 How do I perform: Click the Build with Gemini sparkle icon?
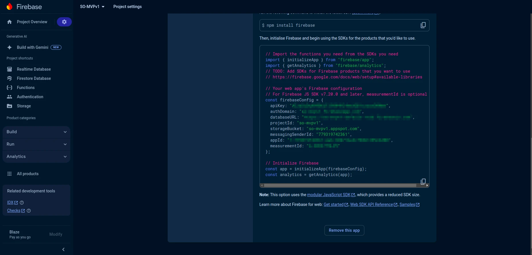(x=9, y=47)
